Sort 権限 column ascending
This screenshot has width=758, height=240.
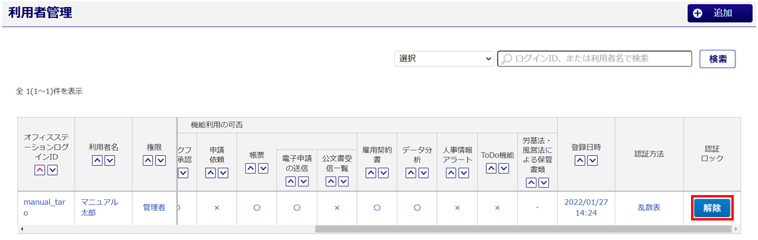click(x=149, y=161)
